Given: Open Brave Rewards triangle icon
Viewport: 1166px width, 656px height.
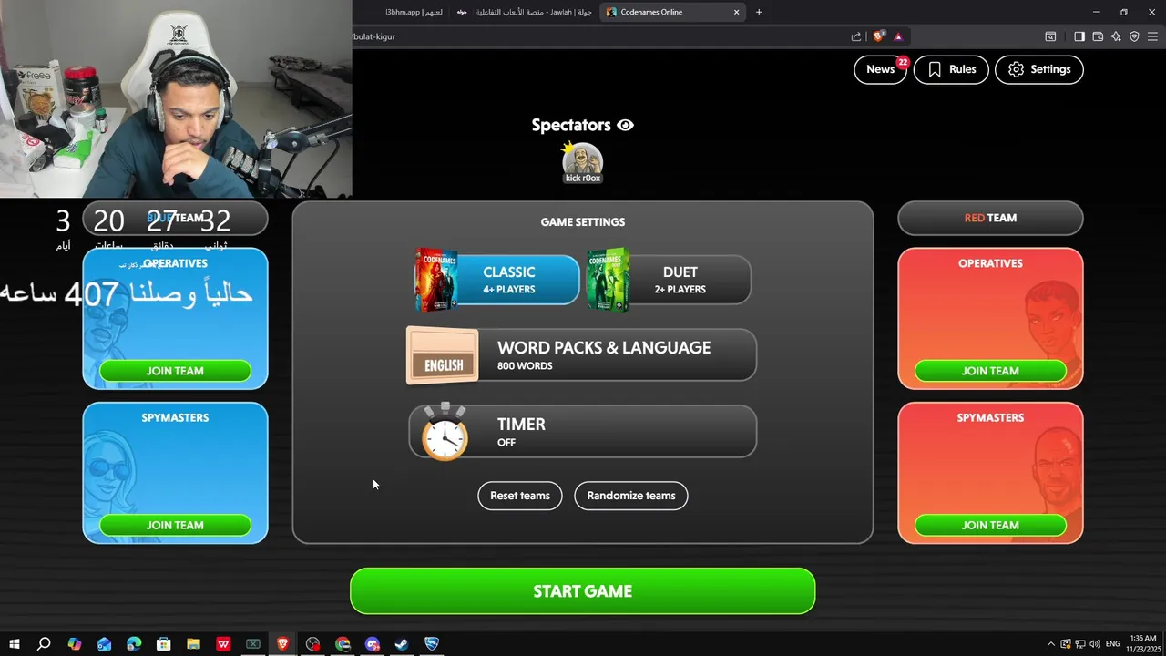Looking at the screenshot, I should pos(898,36).
